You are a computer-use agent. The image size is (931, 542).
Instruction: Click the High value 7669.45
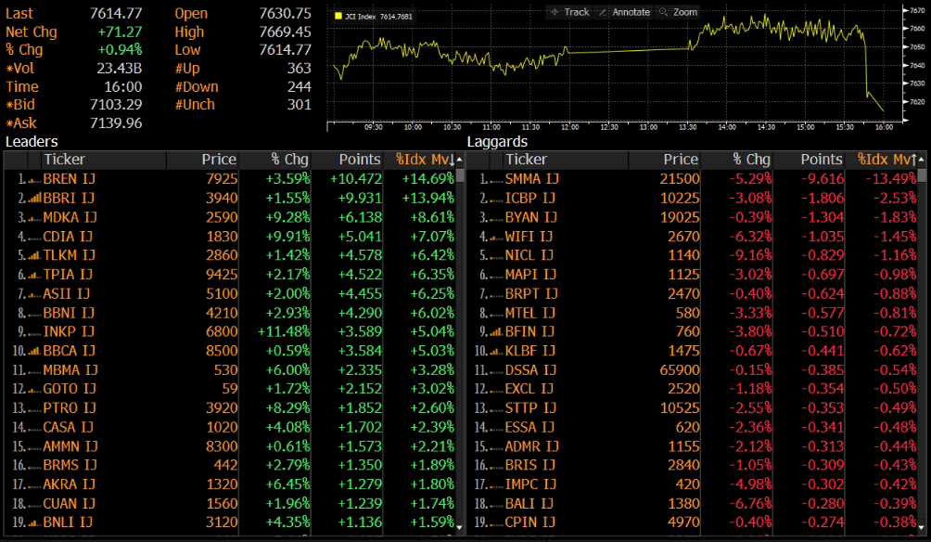pos(285,32)
